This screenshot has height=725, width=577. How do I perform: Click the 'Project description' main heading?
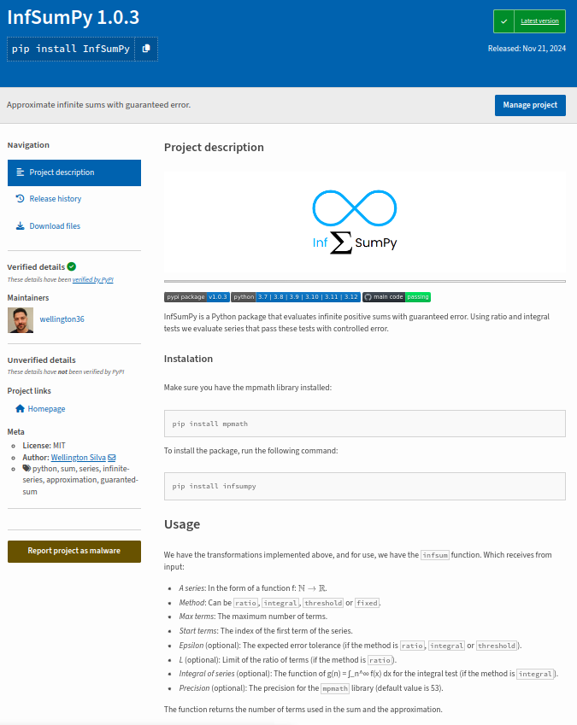point(214,148)
